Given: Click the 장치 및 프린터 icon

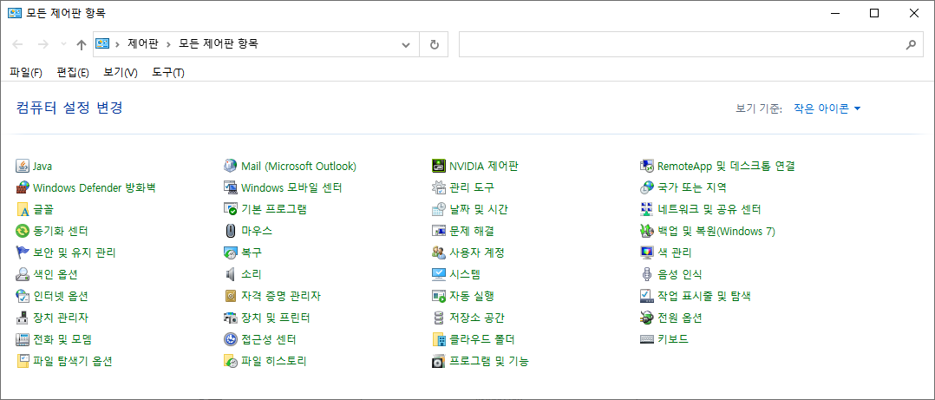Looking at the screenshot, I should click(x=231, y=318).
